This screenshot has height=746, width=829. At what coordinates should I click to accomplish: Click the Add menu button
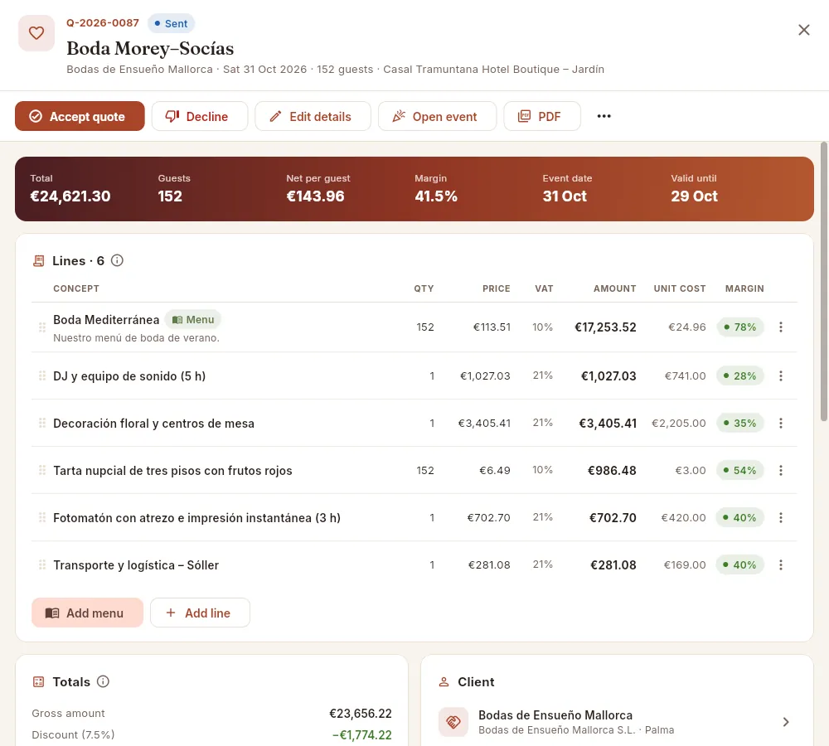point(87,613)
